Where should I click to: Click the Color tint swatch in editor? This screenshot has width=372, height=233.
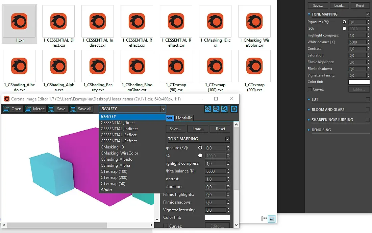point(217,217)
